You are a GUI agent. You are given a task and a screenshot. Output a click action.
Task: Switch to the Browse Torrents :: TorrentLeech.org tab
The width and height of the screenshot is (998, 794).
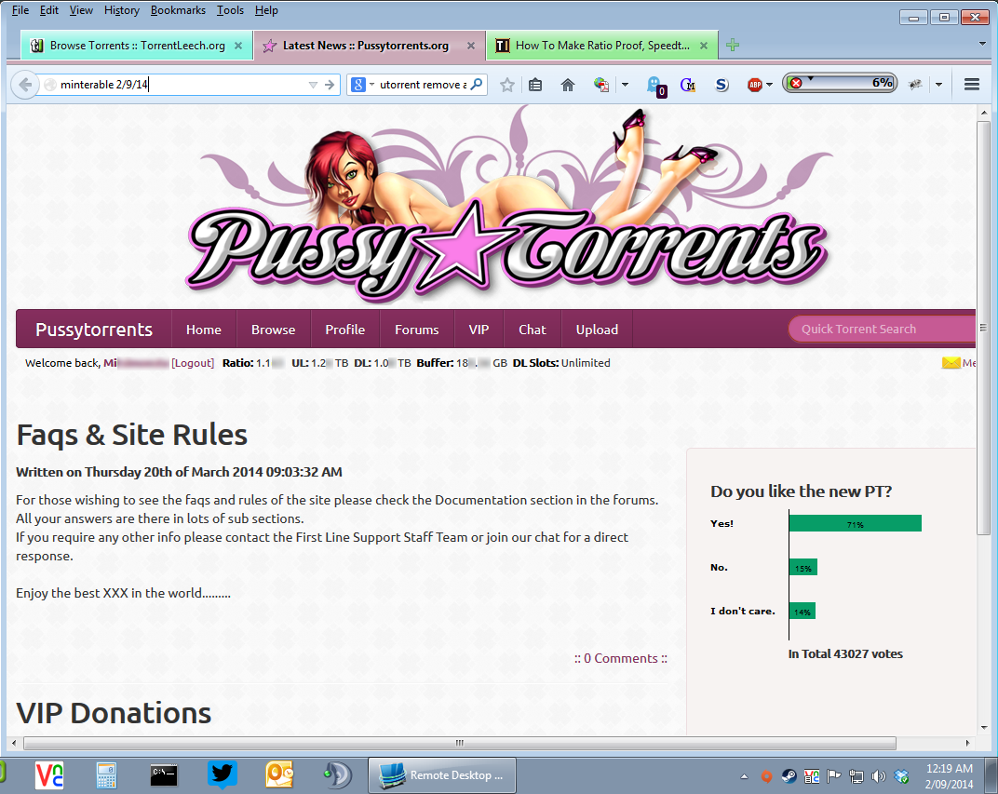(x=136, y=46)
